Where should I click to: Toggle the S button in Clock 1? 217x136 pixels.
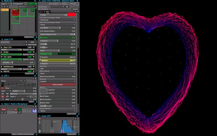pyautogui.click(x=2, y=112)
